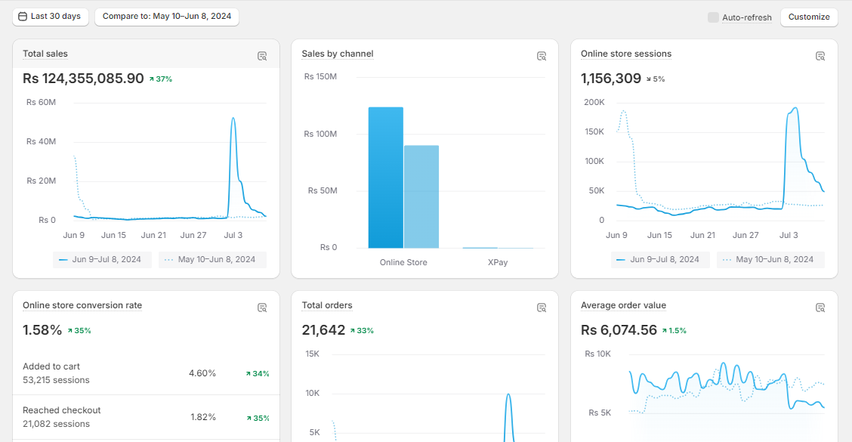
Task: Click the 4.60% added to cart rate
Action: click(x=202, y=373)
